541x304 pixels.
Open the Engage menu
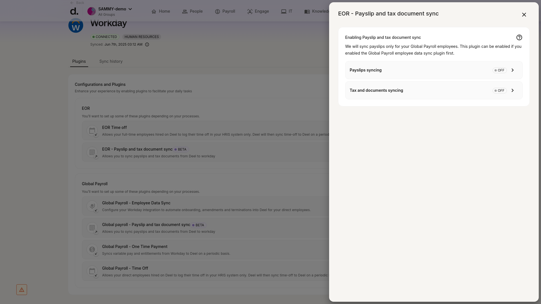258,11
